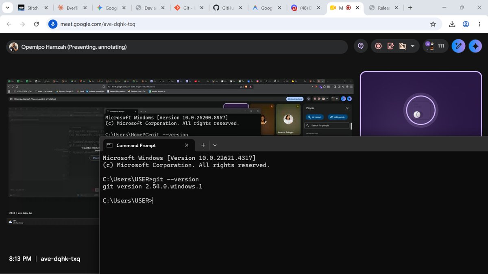Click the Command Prompt tab icon
488x274 pixels.
pyautogui.click(x=109, y=145)
